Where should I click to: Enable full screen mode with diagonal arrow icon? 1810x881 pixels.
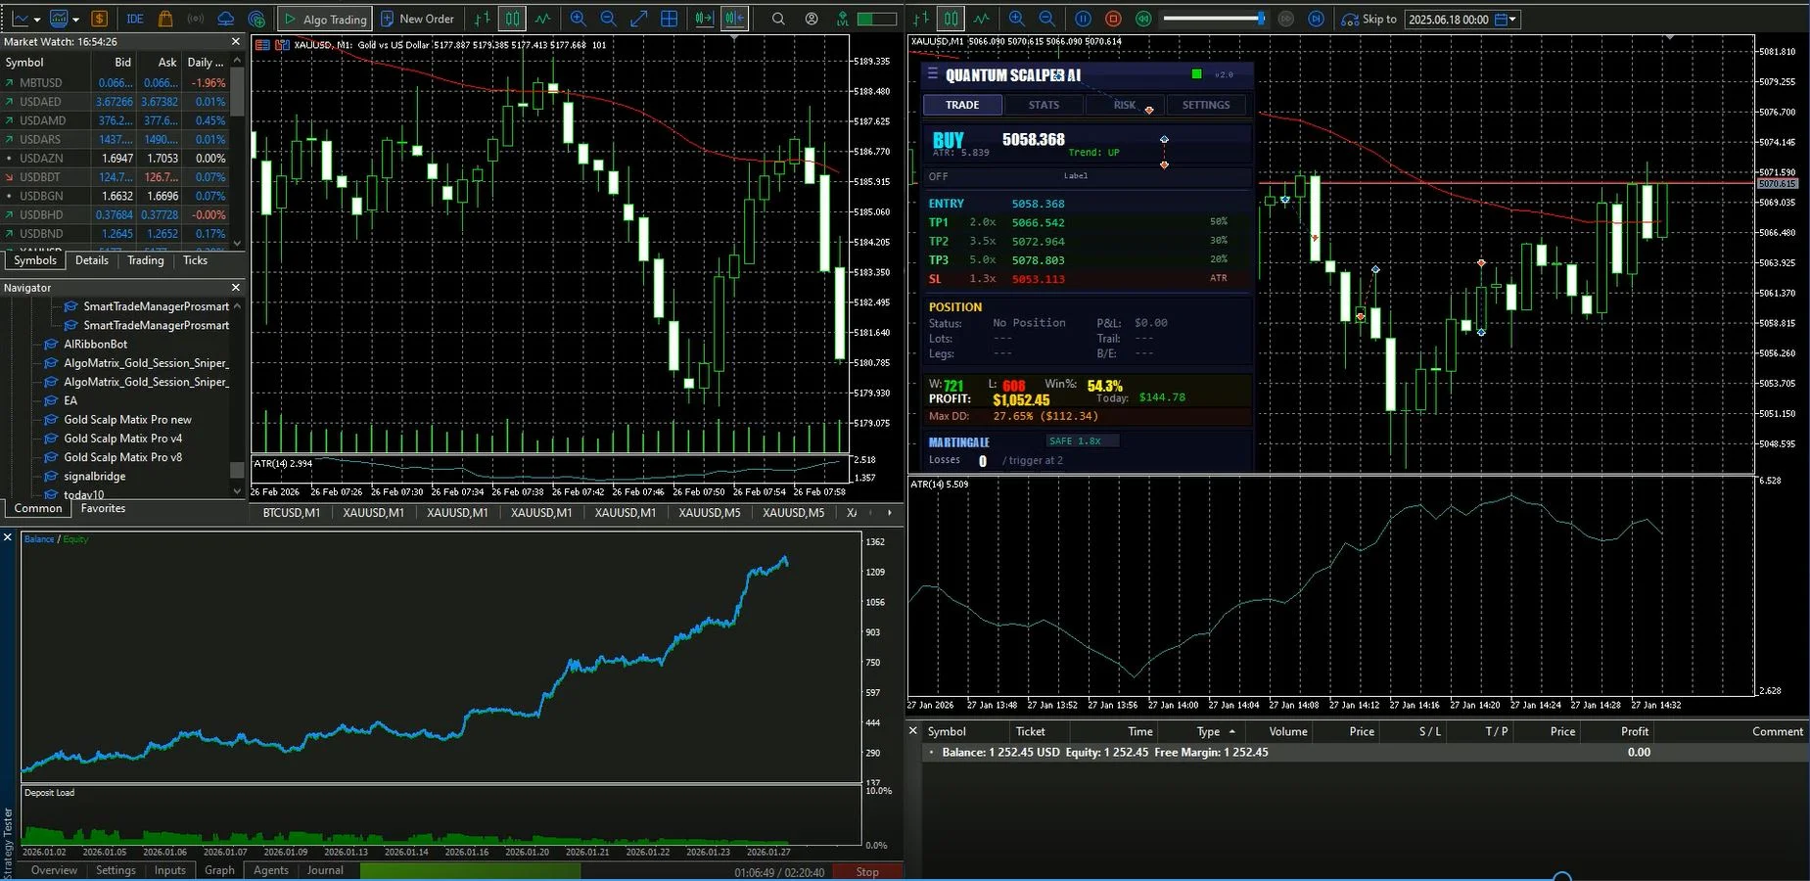tap(639, 18)
